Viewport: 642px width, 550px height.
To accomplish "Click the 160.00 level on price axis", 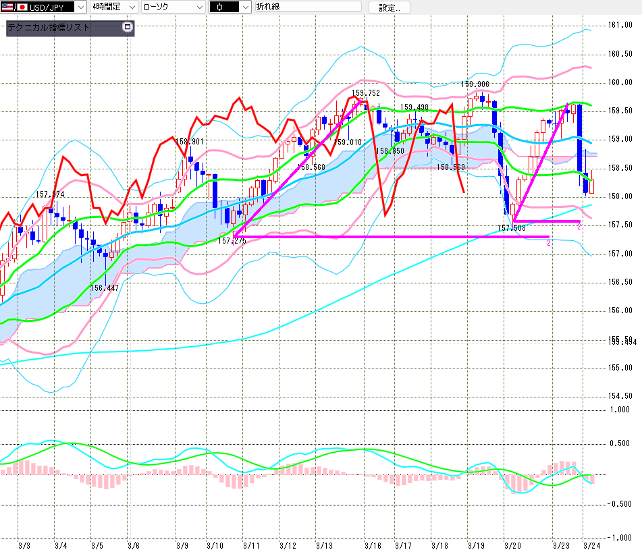I will (619, 82).
